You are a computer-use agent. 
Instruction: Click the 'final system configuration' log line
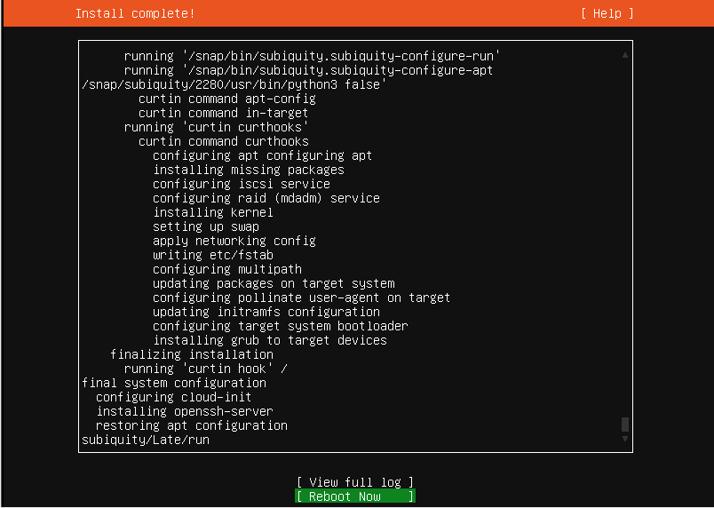(x=174, y=383)
